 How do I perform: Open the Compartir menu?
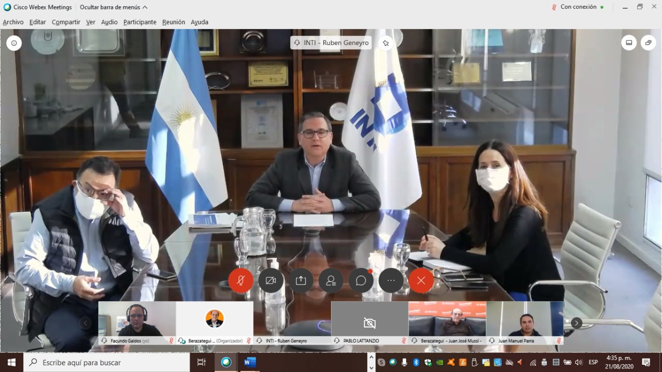click(x=66, y=22)
